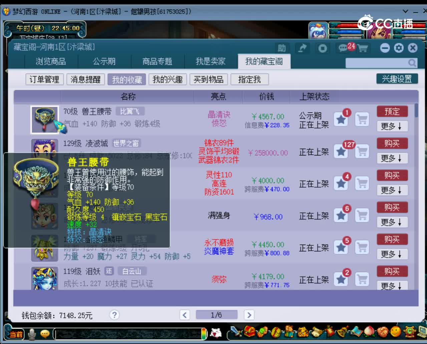Open 商品专题 tab
Screen dimensions: 427x344
coord(157,61)
